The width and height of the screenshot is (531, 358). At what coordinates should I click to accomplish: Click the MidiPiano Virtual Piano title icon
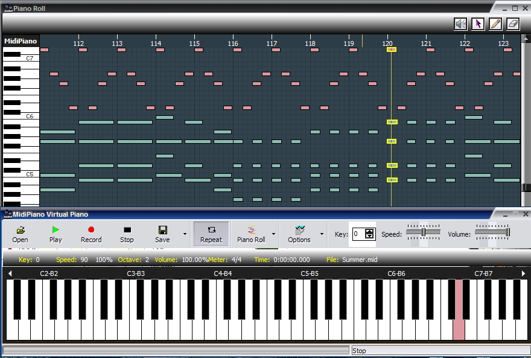click(8, 214)
